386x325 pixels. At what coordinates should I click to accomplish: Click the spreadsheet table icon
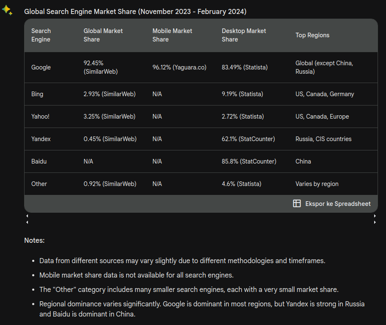click(x=297, y=203)
